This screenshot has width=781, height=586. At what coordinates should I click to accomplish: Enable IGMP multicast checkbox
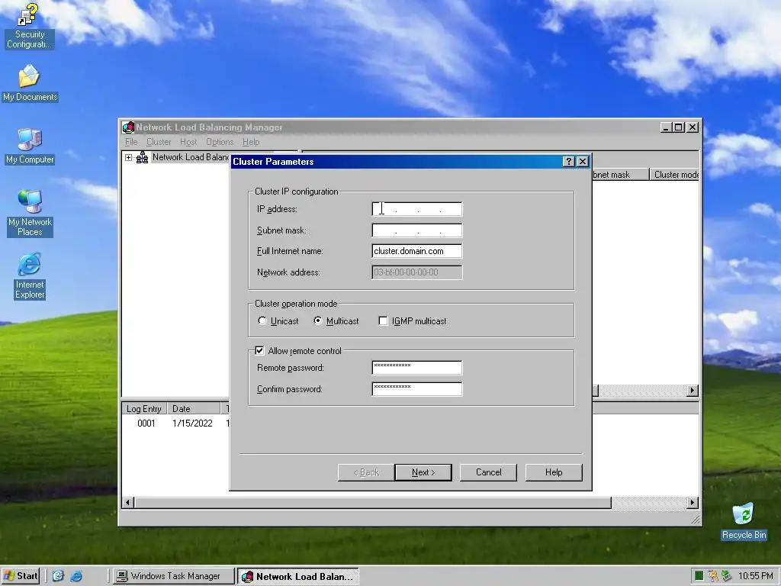pos(383,321)
